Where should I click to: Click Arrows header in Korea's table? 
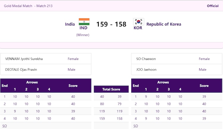163,82
